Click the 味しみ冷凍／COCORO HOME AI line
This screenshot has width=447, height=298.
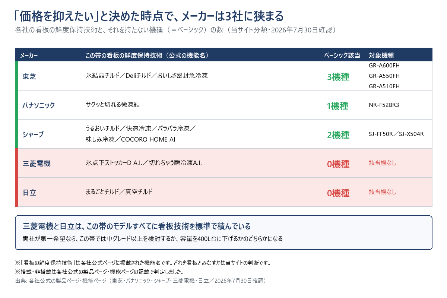130,139
